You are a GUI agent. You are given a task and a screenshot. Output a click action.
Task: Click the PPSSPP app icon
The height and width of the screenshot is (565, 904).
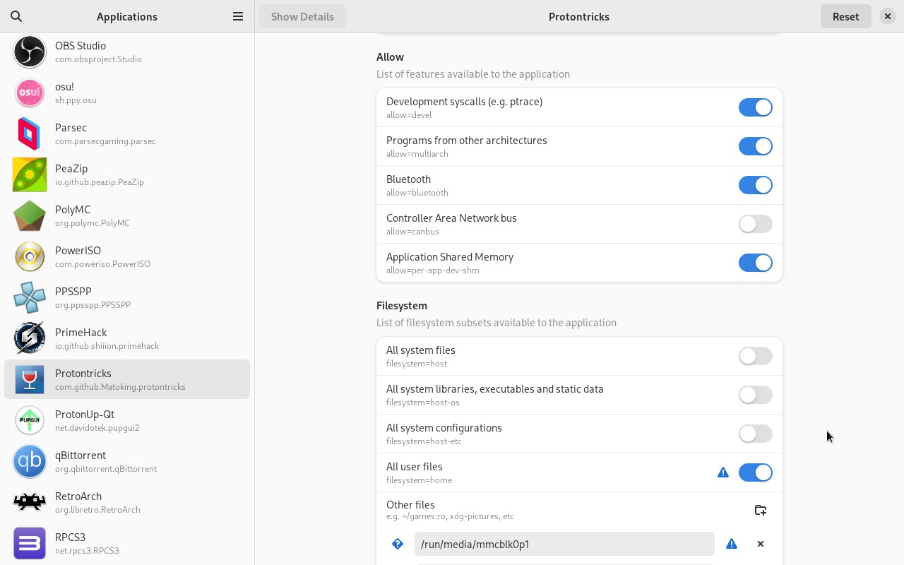(30, 297)
